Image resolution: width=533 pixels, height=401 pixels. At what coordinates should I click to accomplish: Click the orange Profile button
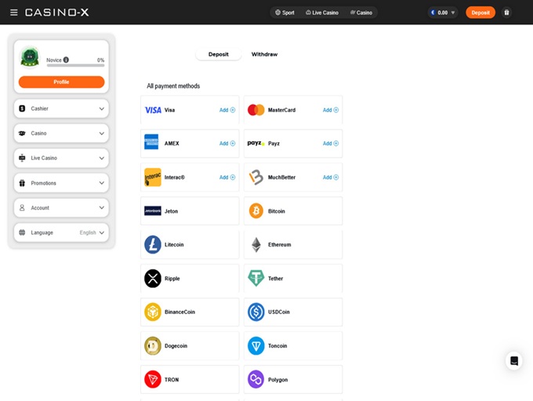tap(61, 82)
